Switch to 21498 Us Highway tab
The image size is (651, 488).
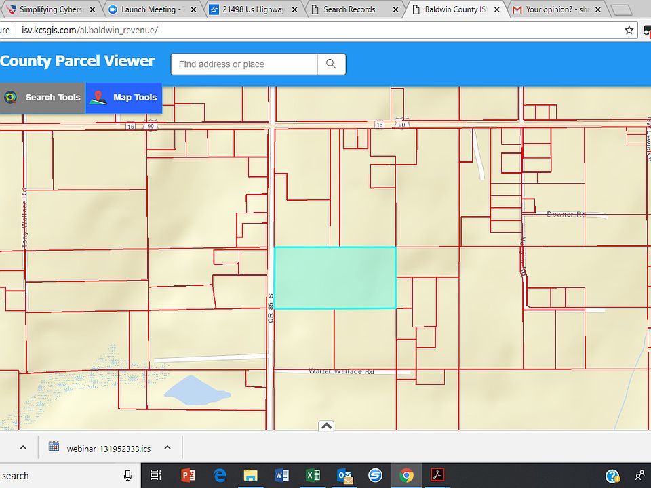click(x=253, y=9)
